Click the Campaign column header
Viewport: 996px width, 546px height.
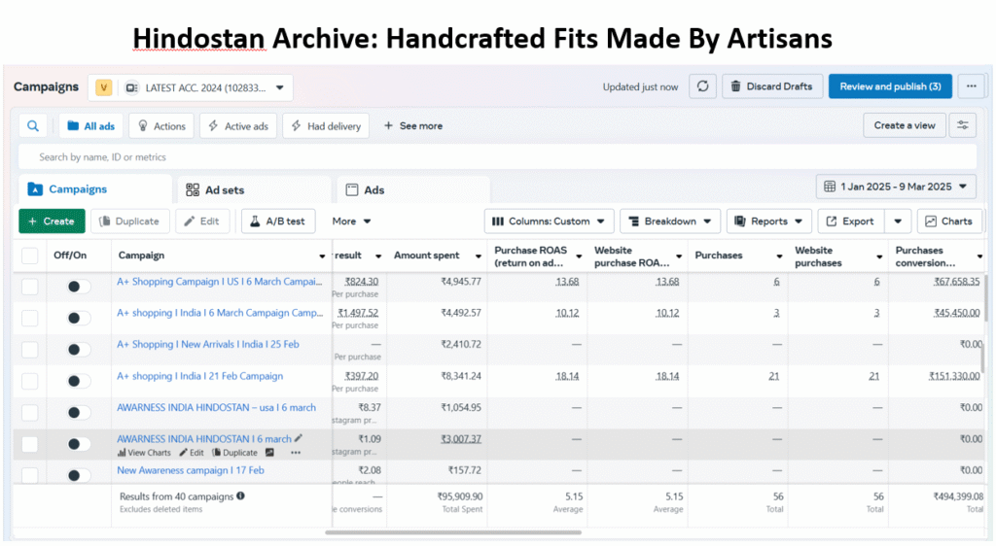tap(221, 256)
